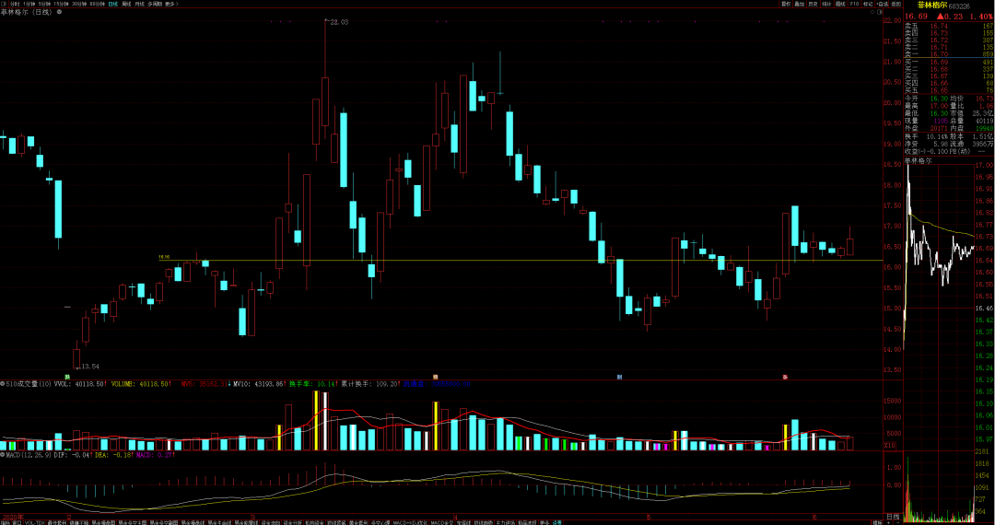Screen dimensions: 995x525
Task: Click the square panel icon above the price axis
Action: pos(880,12)
